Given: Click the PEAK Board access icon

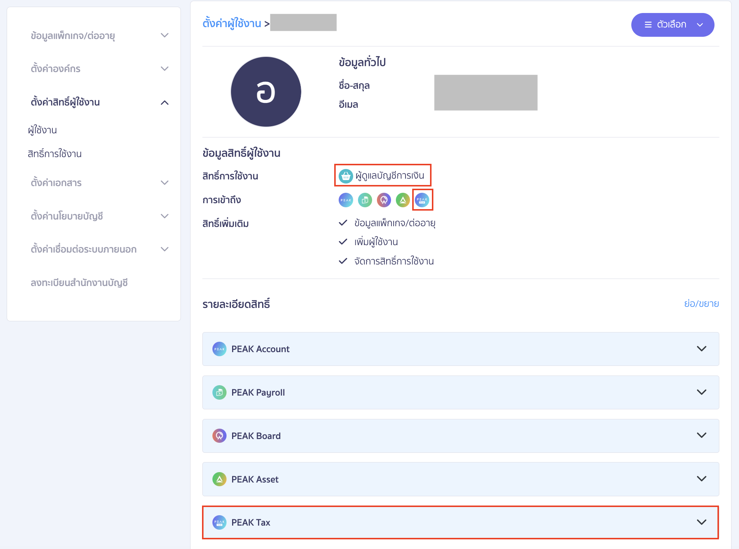Looking at the screenshot, I should [x=384, y=200].
